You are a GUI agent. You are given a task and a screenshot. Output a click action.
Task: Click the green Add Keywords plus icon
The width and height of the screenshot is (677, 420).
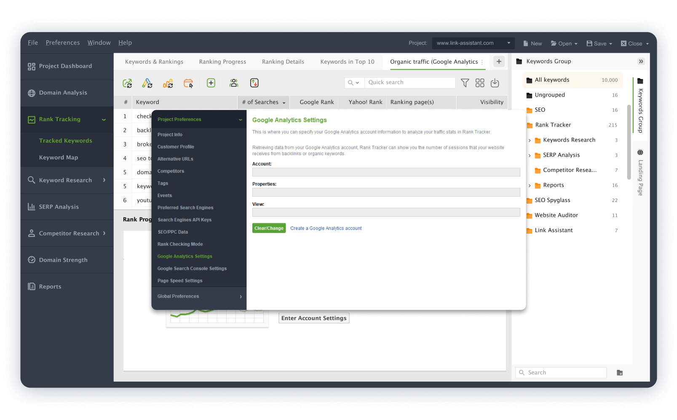tap(211, 83)
